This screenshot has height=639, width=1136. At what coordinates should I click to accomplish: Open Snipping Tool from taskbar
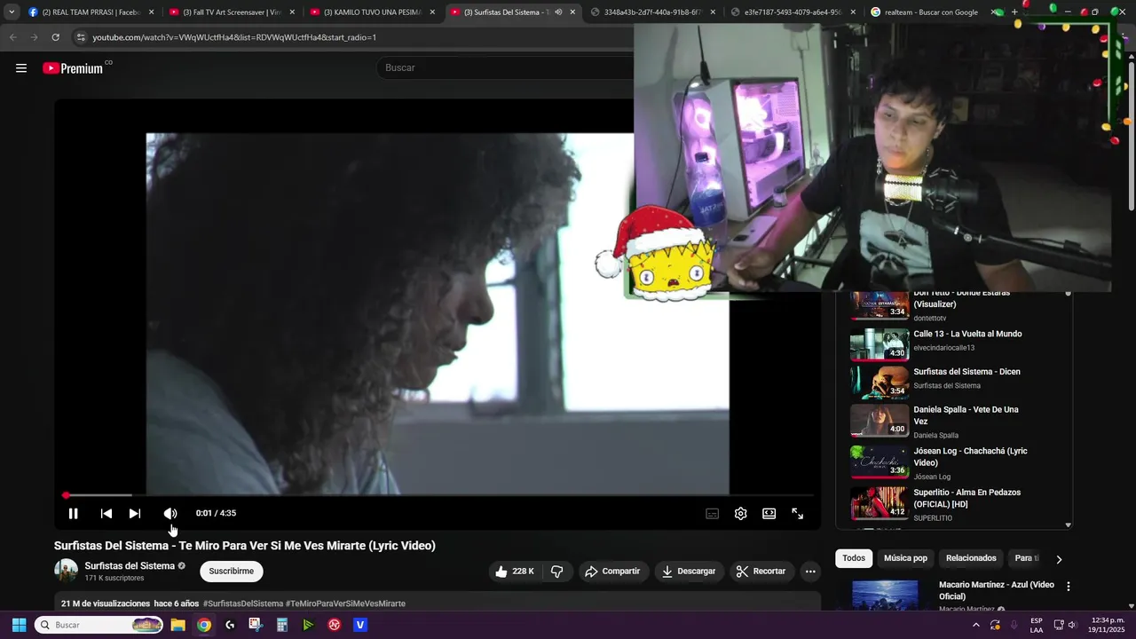click(x=256, y=625)
